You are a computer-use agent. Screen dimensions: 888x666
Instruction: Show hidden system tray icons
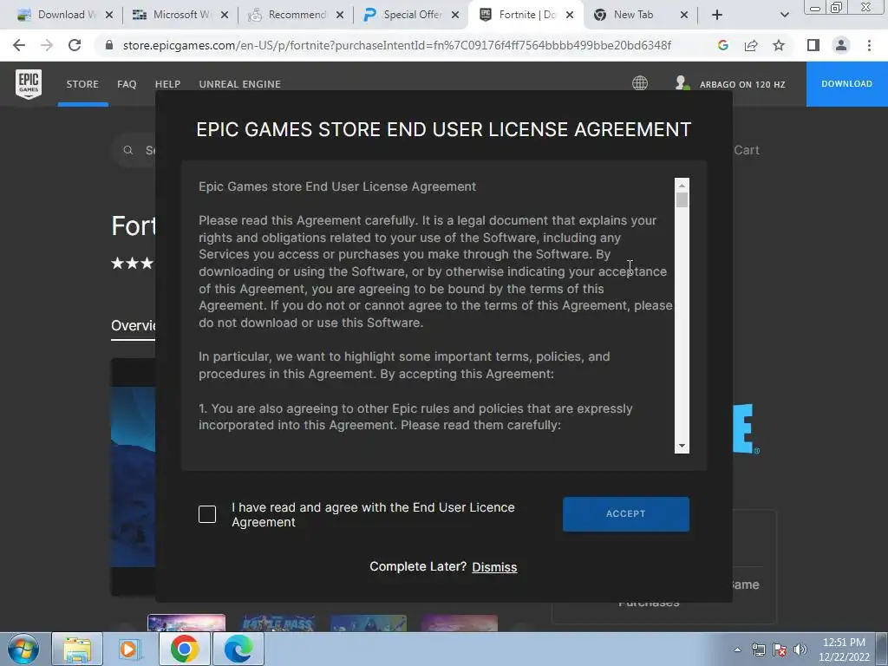(x=737, y=650)
